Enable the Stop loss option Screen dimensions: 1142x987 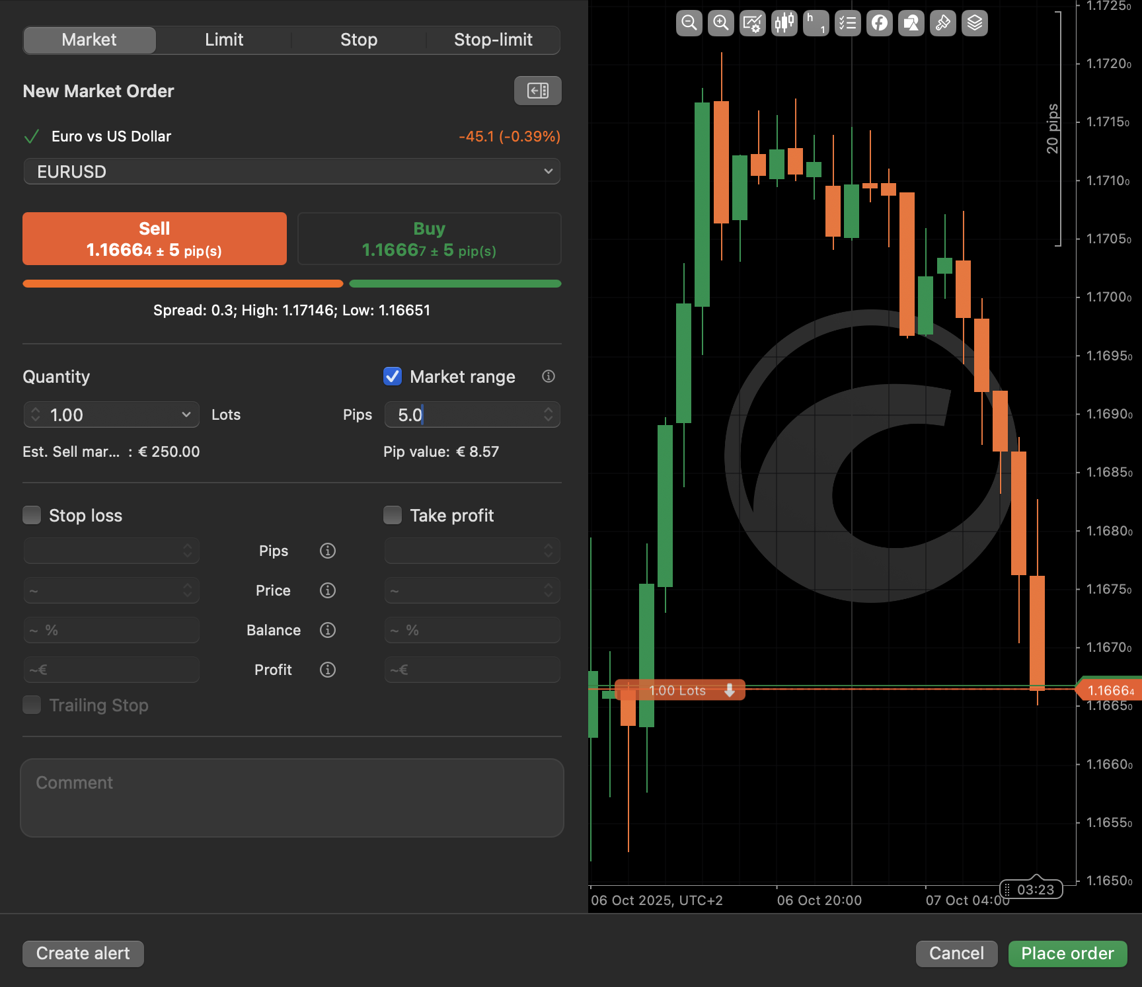[x=31, y=514]
